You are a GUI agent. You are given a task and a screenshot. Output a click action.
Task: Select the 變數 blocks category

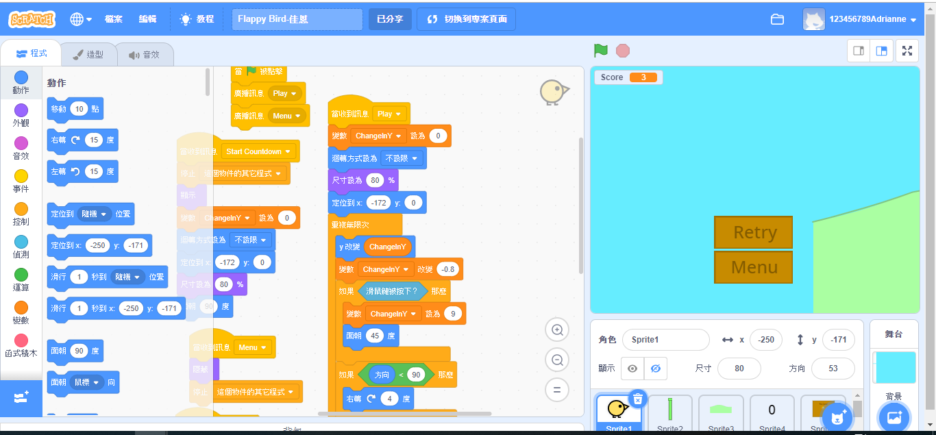coord(21,312)
